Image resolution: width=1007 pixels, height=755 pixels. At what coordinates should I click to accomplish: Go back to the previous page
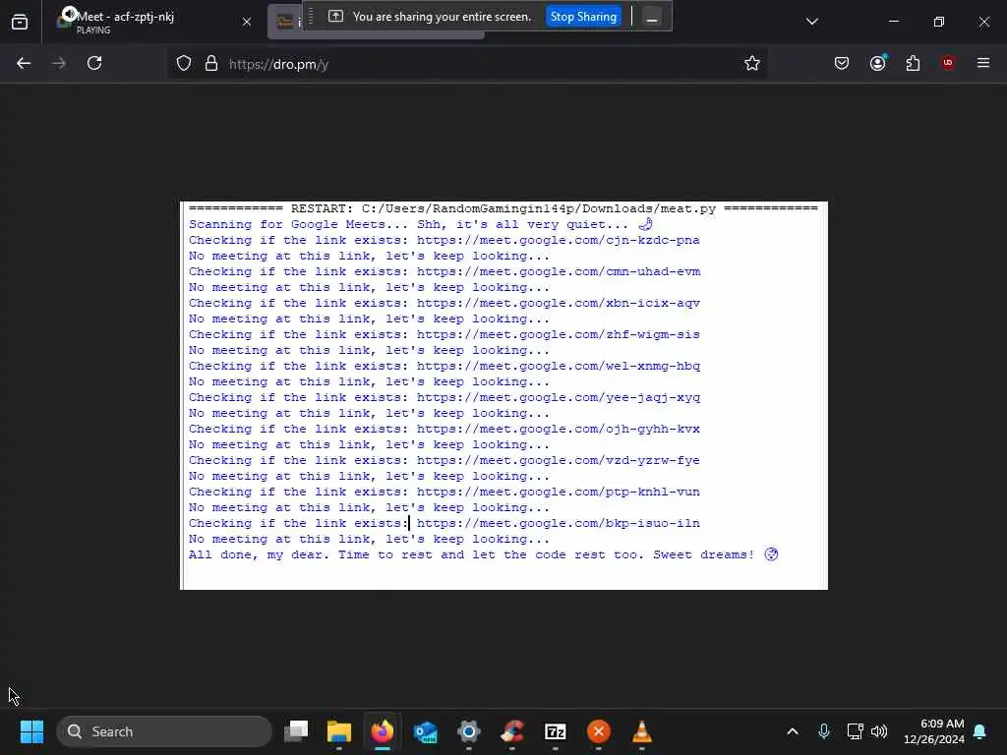24,64
